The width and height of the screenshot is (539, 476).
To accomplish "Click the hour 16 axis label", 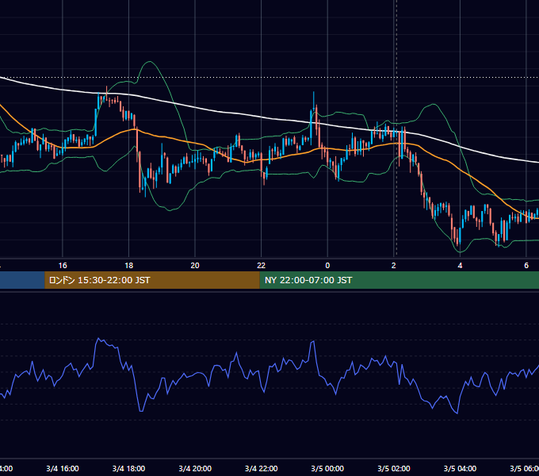I will (63, 266).
